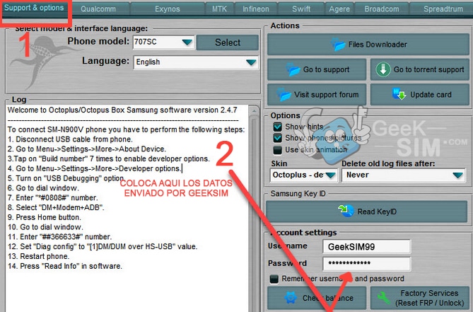The width and height of the screenshot is (473, 312).
Task: Expand the Phone model dropdown arrow
Action: tap(187, 42)
